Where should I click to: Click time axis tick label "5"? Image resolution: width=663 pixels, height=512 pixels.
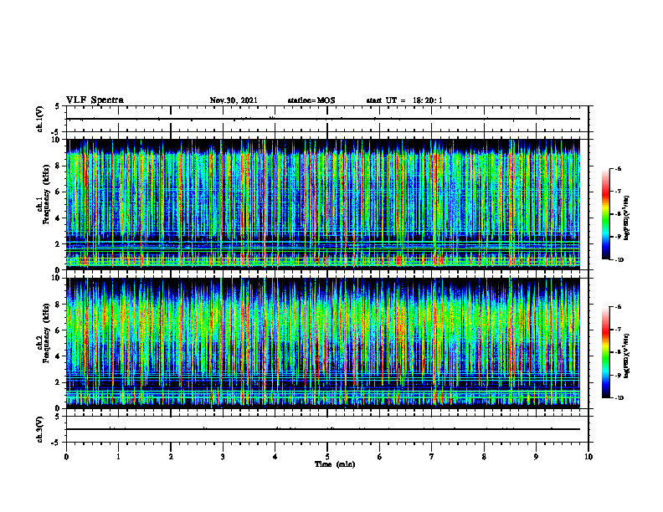tap(327, 457)
